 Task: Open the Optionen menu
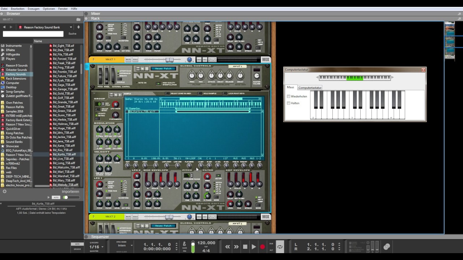point(49,9)
